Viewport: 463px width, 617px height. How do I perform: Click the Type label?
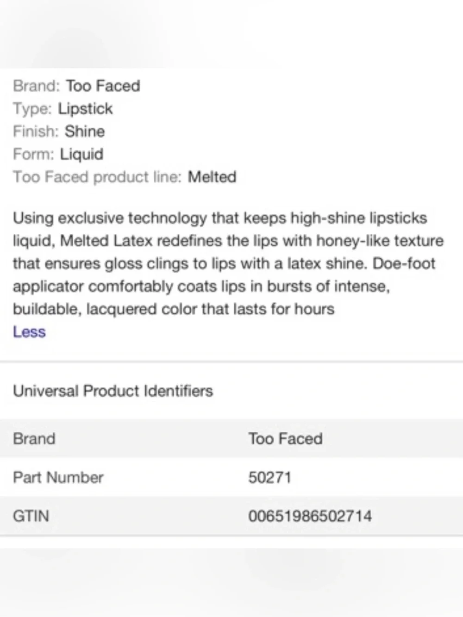(x=32, y=109)
